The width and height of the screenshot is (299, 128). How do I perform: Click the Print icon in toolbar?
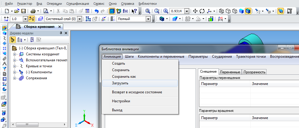(33, 11)
